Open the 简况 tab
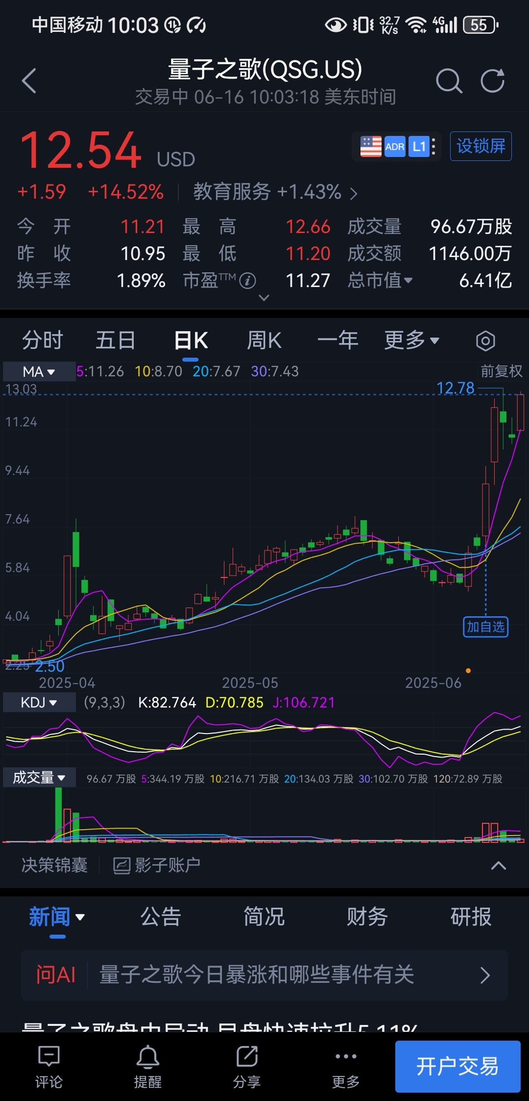The image size is (529, 1101). pyautogui.click(x=264, y=917)
